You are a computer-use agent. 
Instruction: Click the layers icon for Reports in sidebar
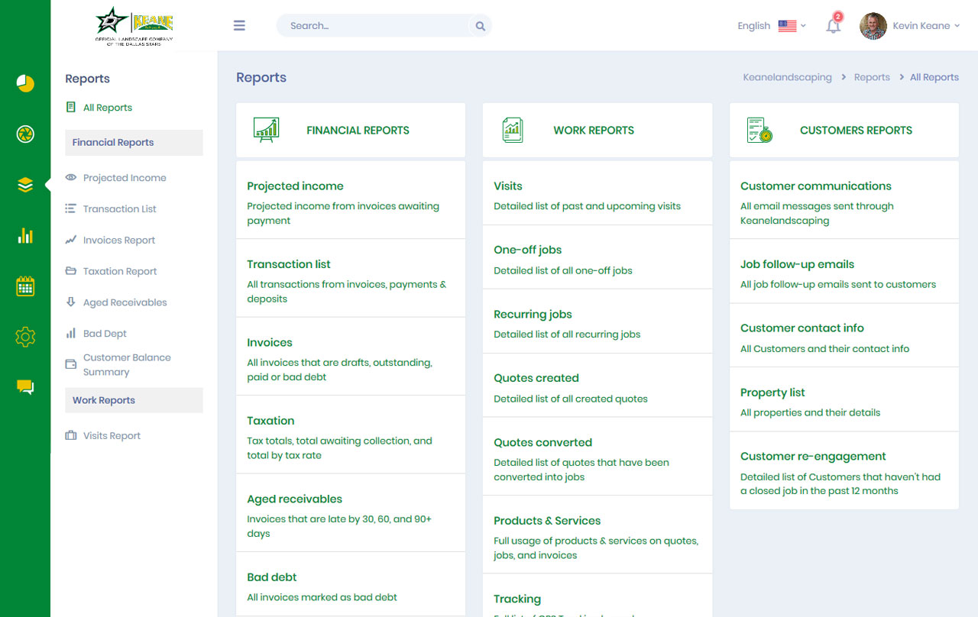pyautogui.click(x=25, y=184)
